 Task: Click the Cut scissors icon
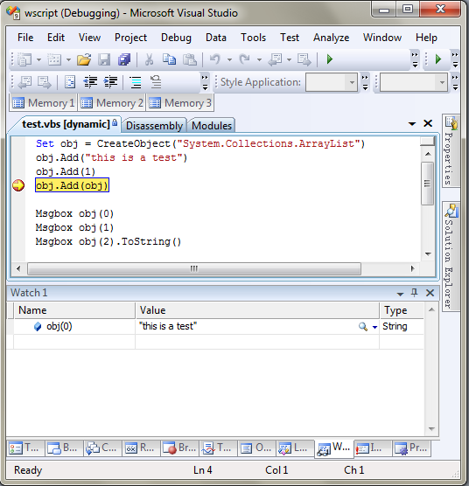click(x=150, y=59)
